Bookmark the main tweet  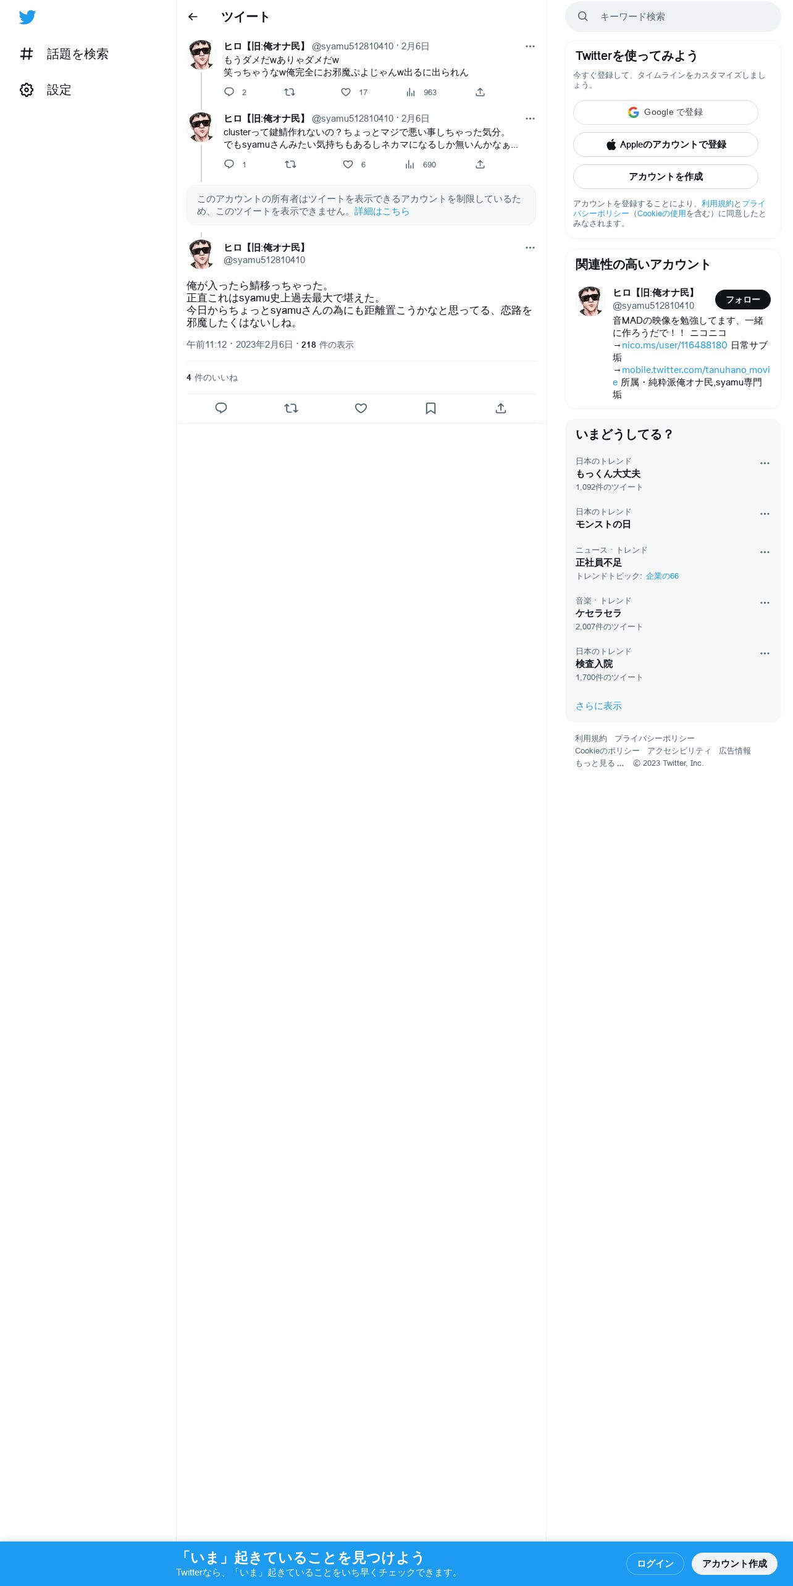click(431, 408)
